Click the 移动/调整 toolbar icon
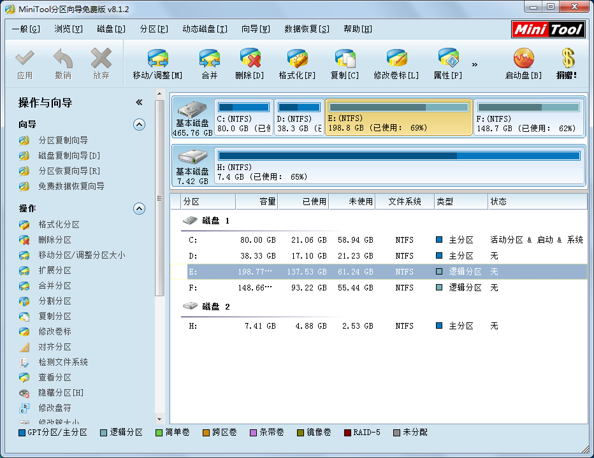The image size is (594, 458). click(157, 59)
